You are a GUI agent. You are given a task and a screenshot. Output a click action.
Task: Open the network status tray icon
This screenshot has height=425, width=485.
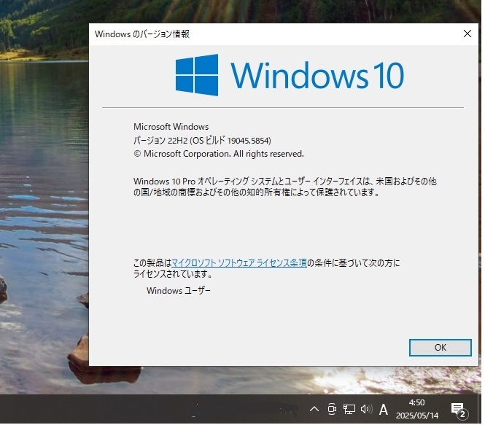[349, 409]
